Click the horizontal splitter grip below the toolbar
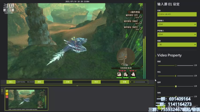Image resolution: width=200 pixels, height=112 pixels. tap(77, 86)
